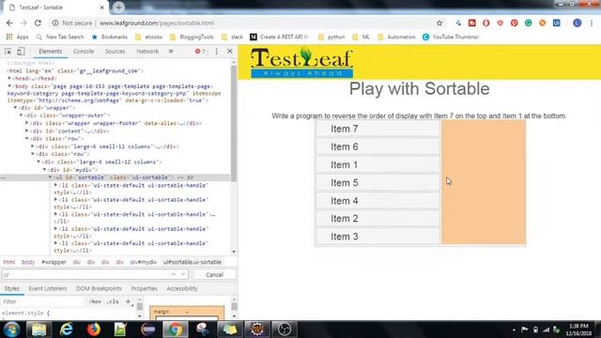Click the Grammarly extension icon
Screen dimensions: 601x338
coord(528,23)
